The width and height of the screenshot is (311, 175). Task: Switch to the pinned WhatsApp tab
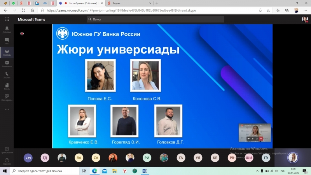(13, 3)
